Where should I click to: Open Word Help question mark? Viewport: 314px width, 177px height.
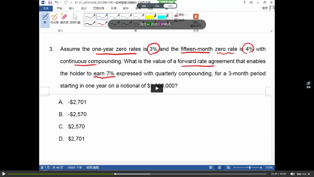point(244,2)
